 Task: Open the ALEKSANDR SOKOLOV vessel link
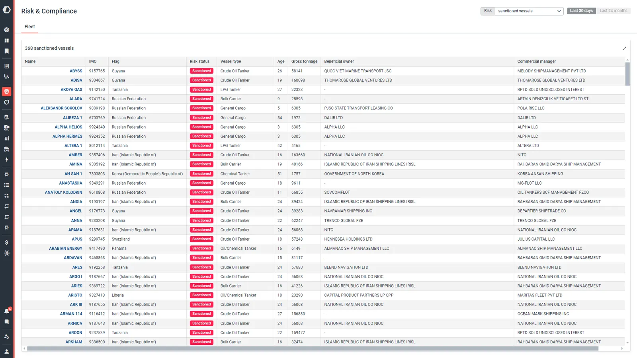tap(62, 108)
